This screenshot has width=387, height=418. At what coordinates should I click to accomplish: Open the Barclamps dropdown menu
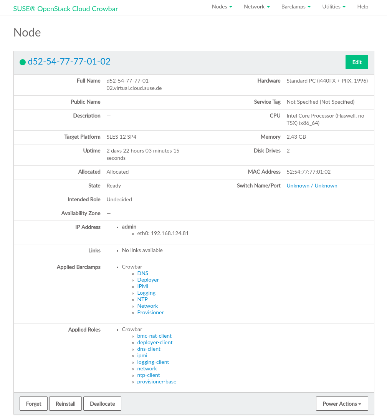pos(296,7)
